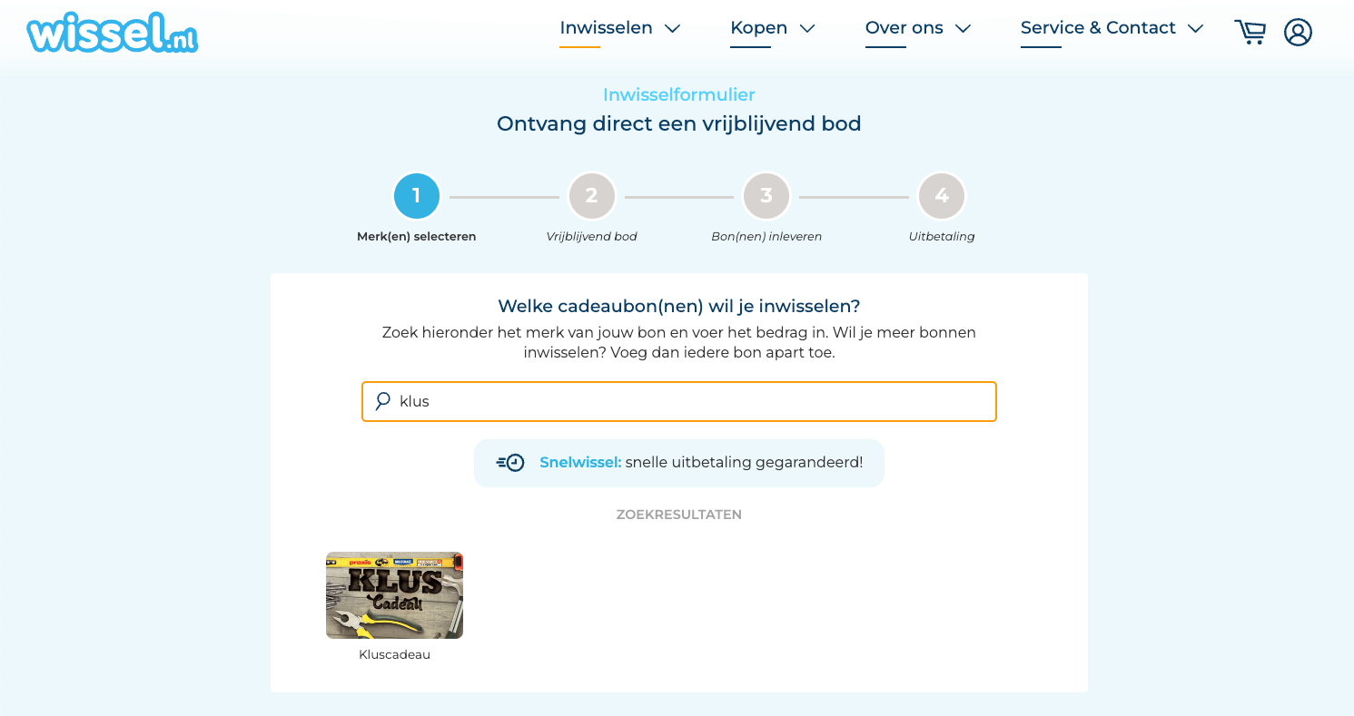
Task: Choose the Kluscadeau gift card thumbnail
Action: click(394, 595)
